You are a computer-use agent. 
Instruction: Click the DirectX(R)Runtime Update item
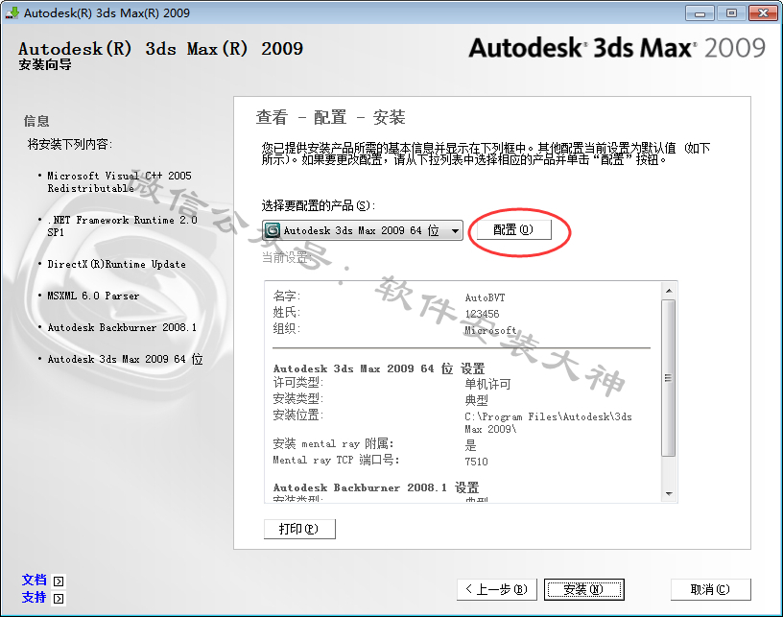(x=116, y=264)
